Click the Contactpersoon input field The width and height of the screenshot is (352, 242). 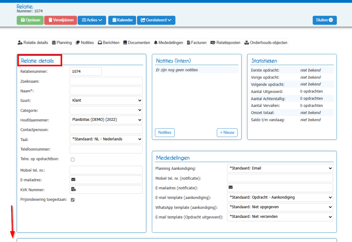coord(106,130)
